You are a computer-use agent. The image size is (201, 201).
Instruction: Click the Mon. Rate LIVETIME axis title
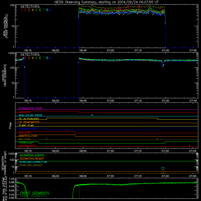coord(5,189)
